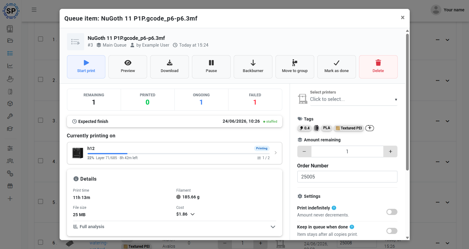Screen dimensions: 469x249
Task: Open the hamburger menu in header
Action: pos(34,10)
